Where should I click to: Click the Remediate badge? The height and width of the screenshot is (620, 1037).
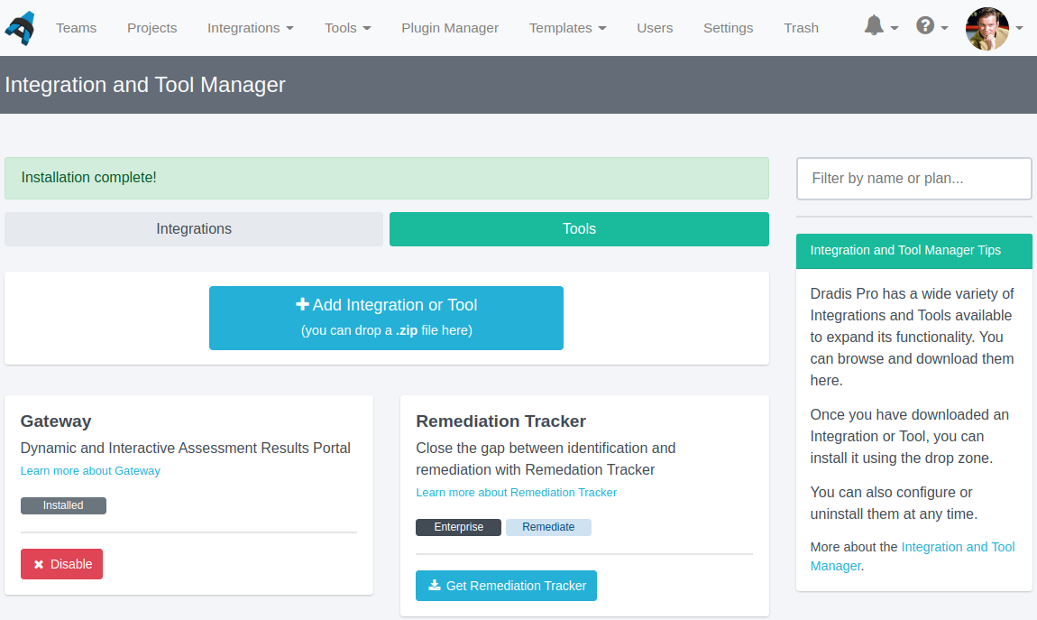click(x=548, y=527)
